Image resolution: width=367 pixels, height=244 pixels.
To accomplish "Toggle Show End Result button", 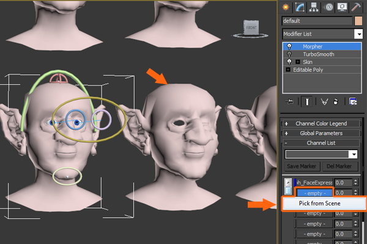I will pyautogui.click(x=307, y=102).
